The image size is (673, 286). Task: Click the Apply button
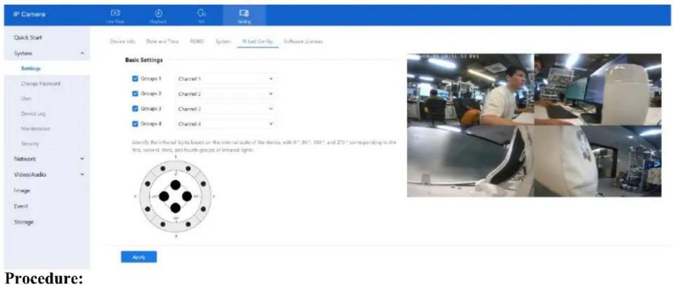[x=139, y=257]
